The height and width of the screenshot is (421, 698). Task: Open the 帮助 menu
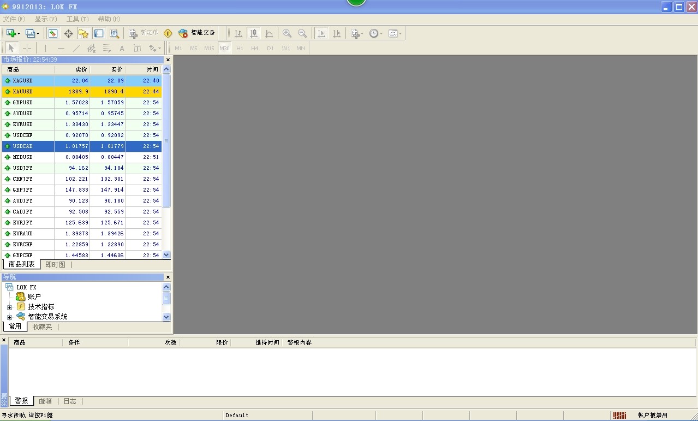coord(109,19)
